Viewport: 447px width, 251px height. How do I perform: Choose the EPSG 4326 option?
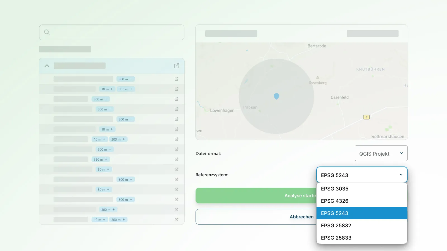[362, 201]
